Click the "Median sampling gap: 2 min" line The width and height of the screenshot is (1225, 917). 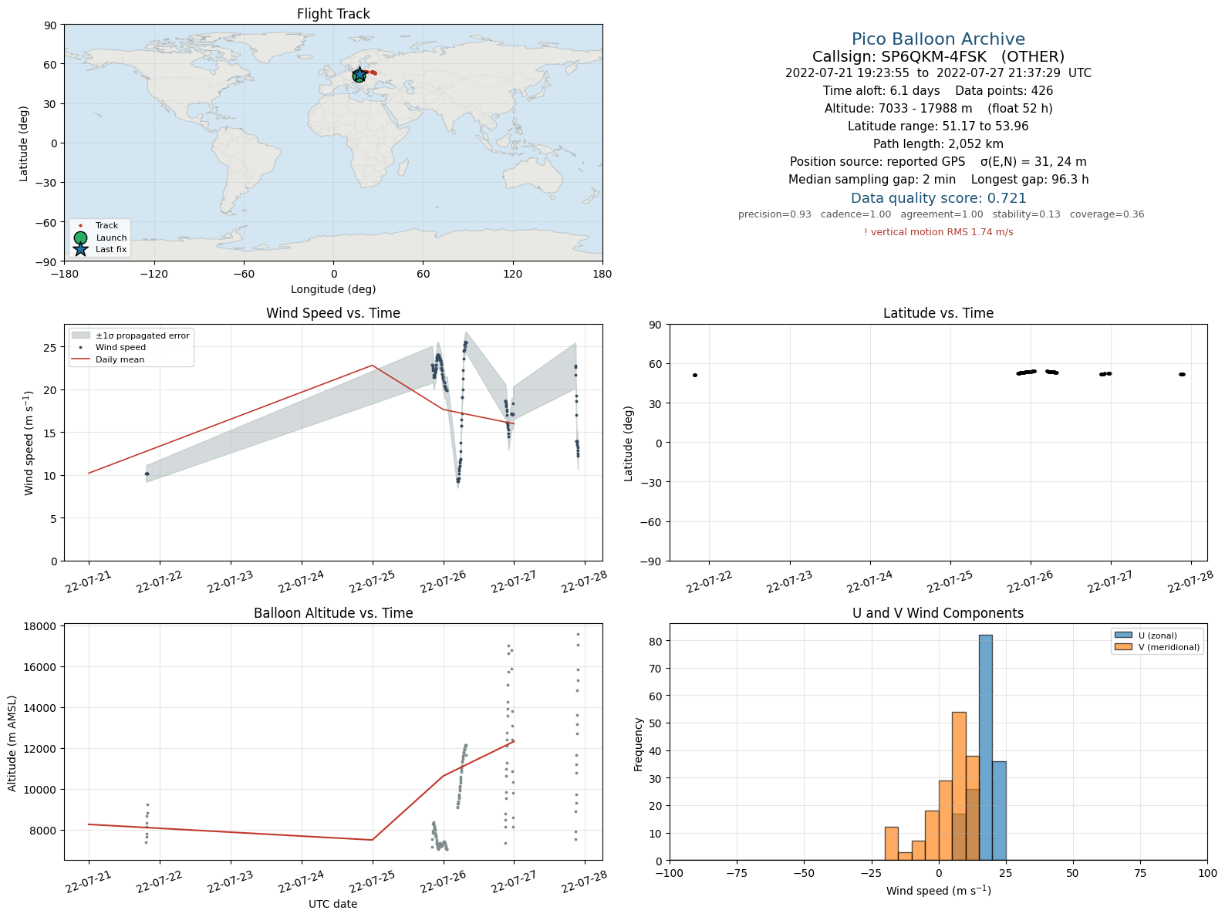[x=938, y=180]
